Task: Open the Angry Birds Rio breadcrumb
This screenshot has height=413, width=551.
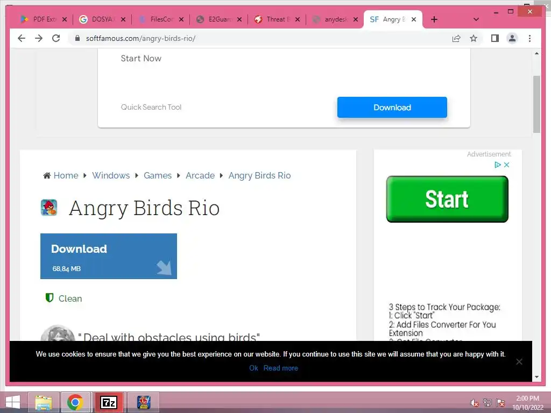Action: [x=260, y=175]
